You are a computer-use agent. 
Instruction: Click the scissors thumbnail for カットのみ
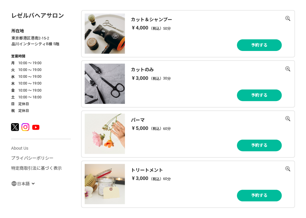(x=105, y=84)
